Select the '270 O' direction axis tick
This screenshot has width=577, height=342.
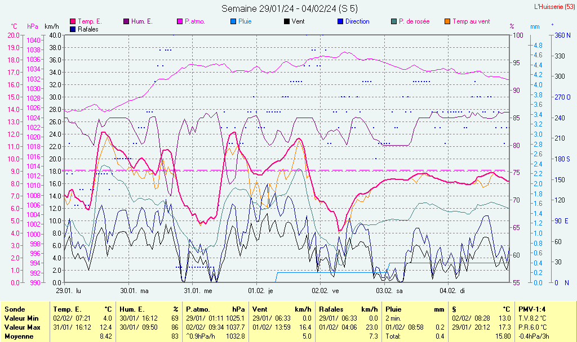tap(563, 97)
